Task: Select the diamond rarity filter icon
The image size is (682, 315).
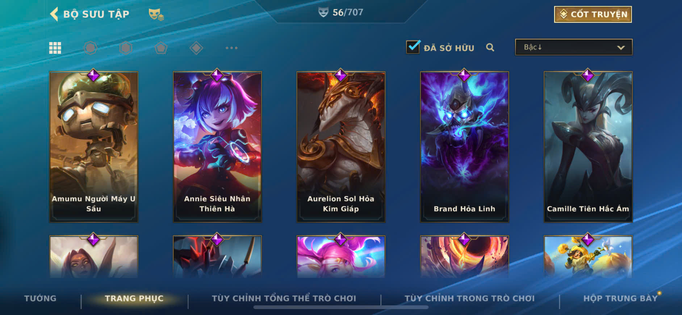Action: [x=196, y=48]
